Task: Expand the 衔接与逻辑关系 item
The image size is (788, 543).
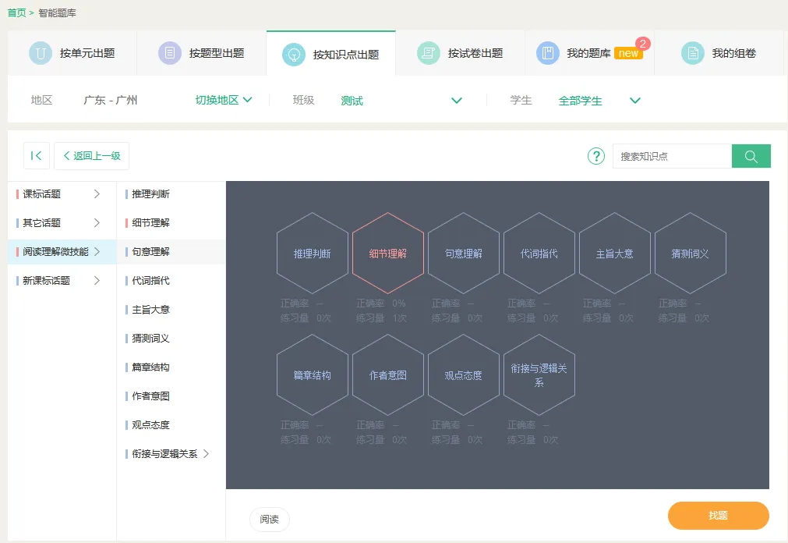Action: pyautogui.click(x=165, y=453)
